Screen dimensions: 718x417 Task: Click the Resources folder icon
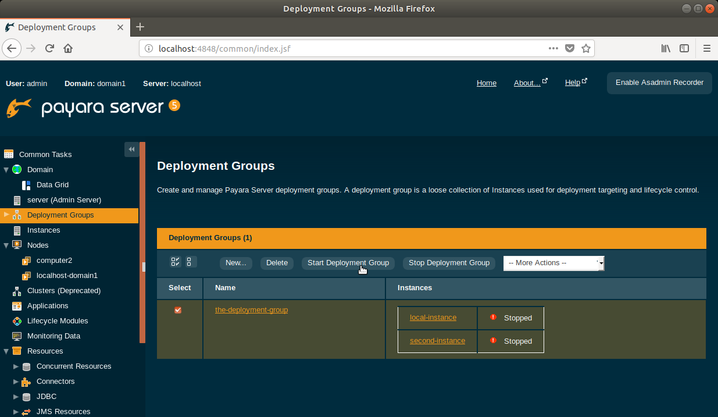click(17, 351)
